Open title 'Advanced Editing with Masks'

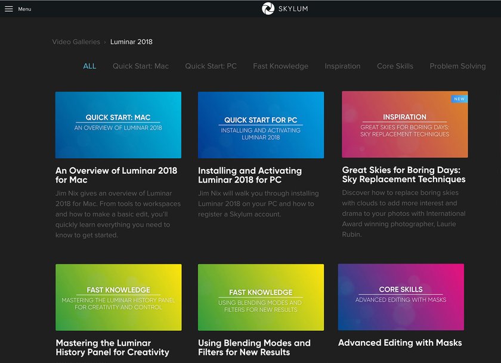tap(400, 343)
